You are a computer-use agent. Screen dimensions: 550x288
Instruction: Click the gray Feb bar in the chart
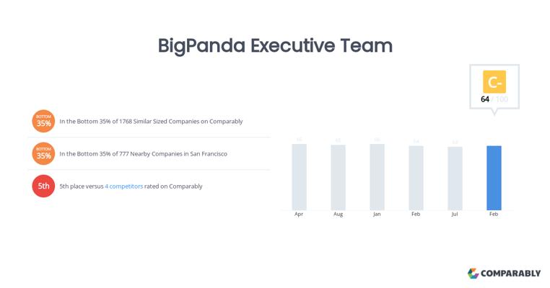416,178
